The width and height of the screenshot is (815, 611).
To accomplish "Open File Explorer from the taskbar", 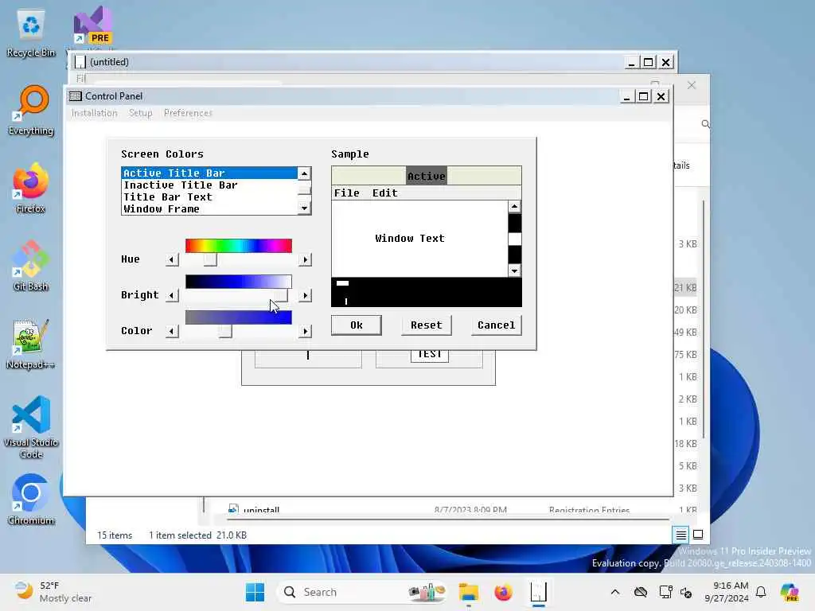I will pyautogui.click(x=468, y=592).
